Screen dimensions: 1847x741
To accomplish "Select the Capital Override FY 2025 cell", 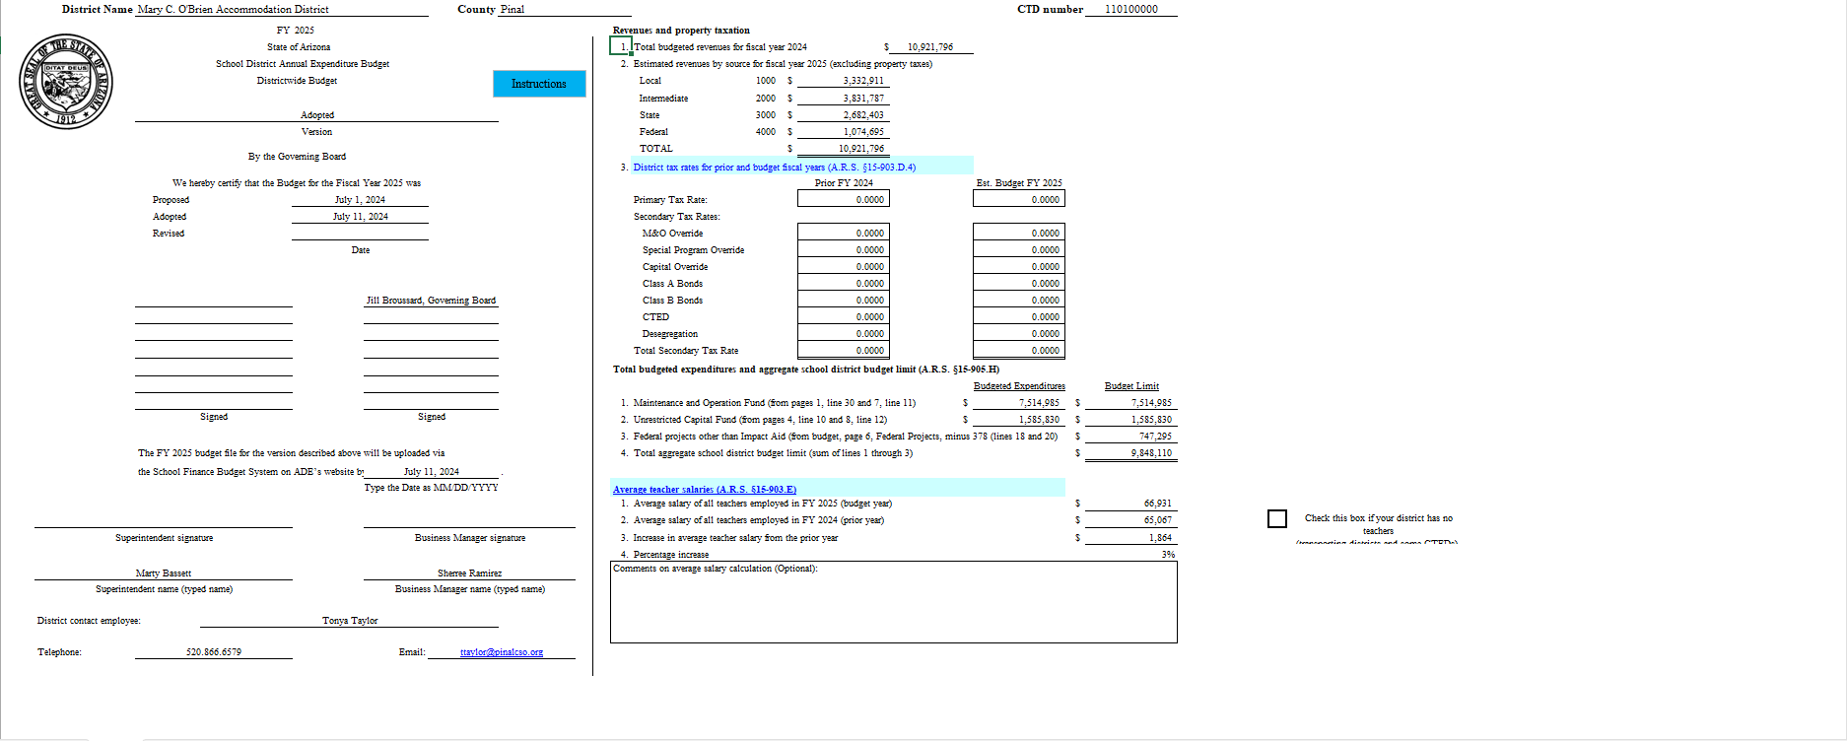I will [x=1018, y=266].
